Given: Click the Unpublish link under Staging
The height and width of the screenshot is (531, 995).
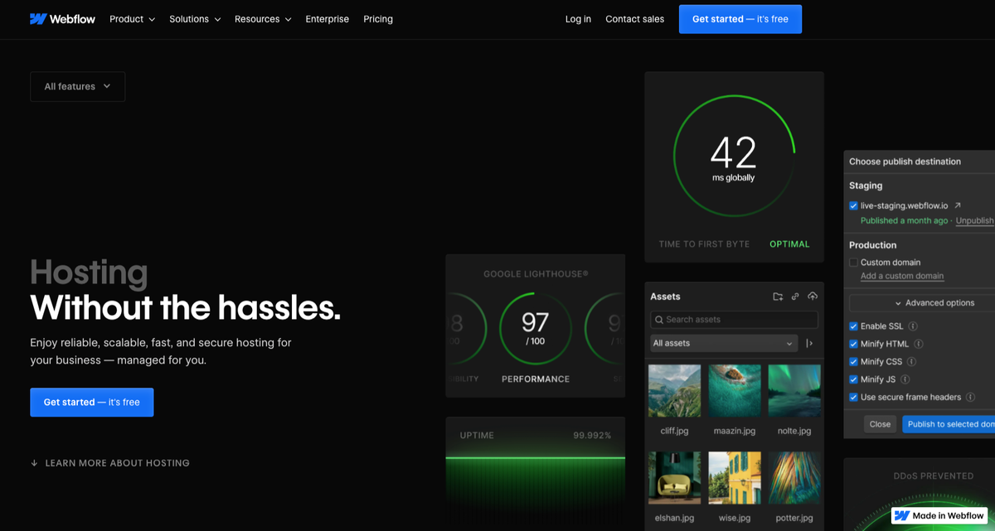Looking at the screenshot, I should click(x=974, y=221).
